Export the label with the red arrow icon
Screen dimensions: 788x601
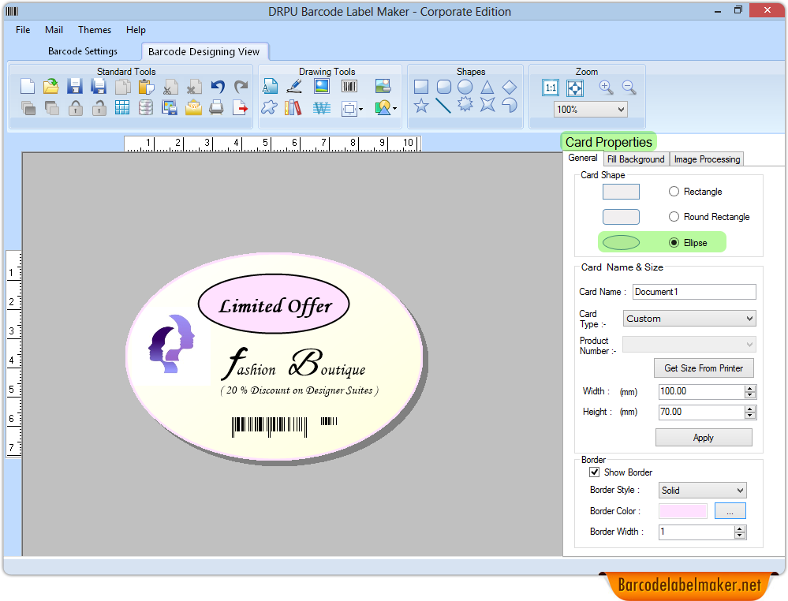(241, 107)
